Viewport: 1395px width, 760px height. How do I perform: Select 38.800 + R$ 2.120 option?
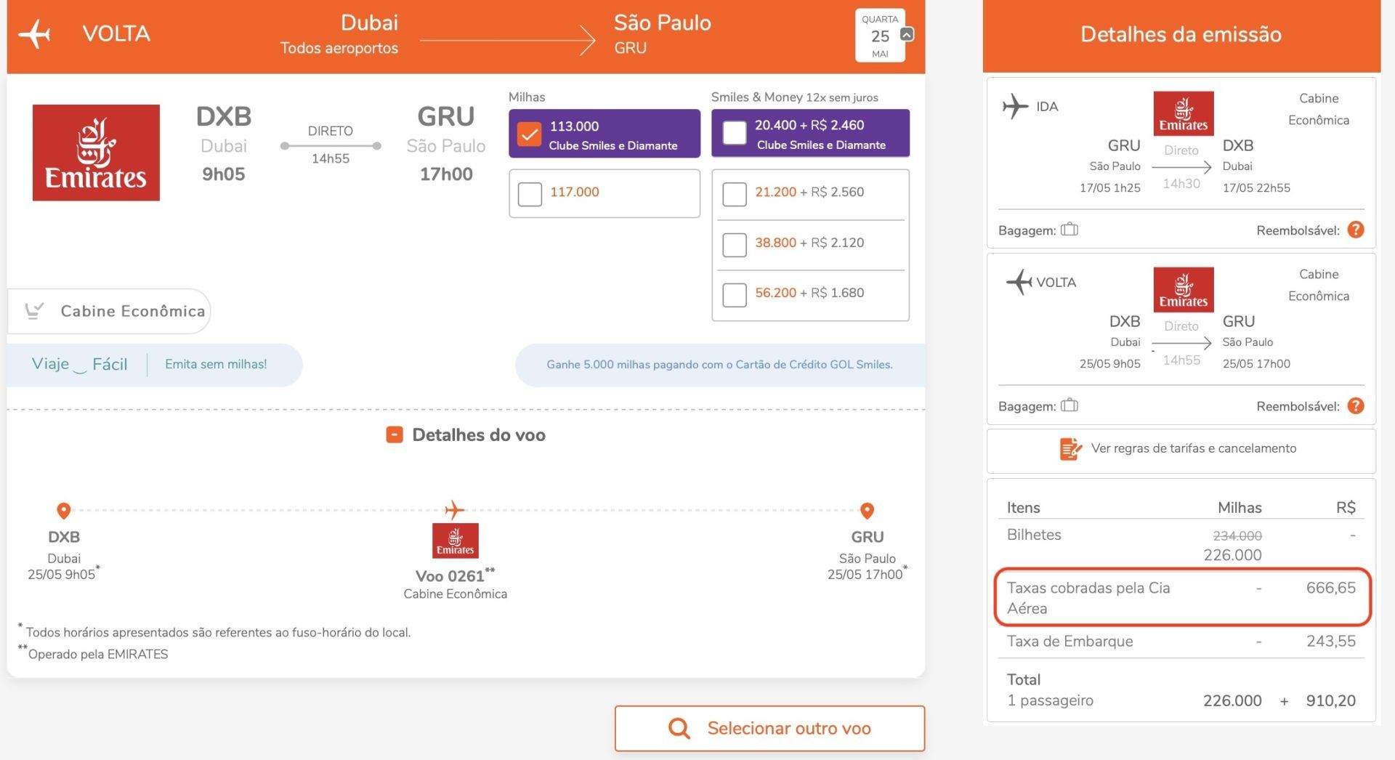tap(735, 244)
